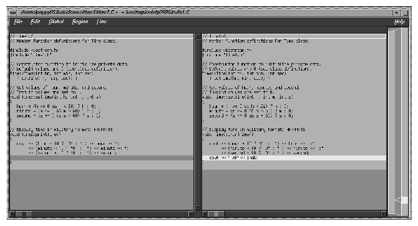Click the center vertical scrollbar up arrow
The height and width of the screenshot is (226, 418).
click(x=198, y=36)
